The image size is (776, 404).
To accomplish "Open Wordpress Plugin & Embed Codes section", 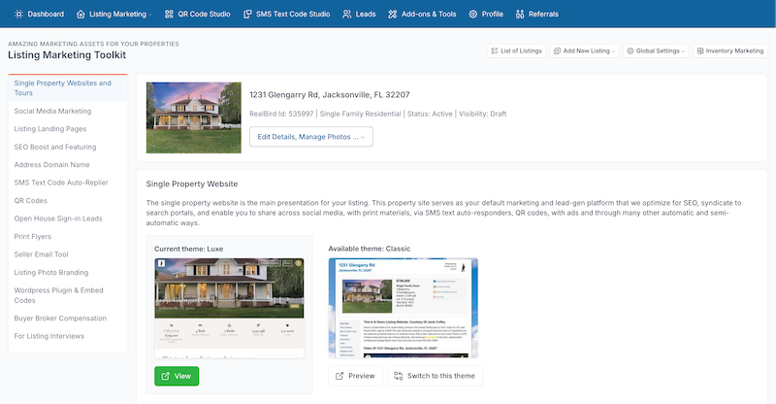I will [58, 295].
